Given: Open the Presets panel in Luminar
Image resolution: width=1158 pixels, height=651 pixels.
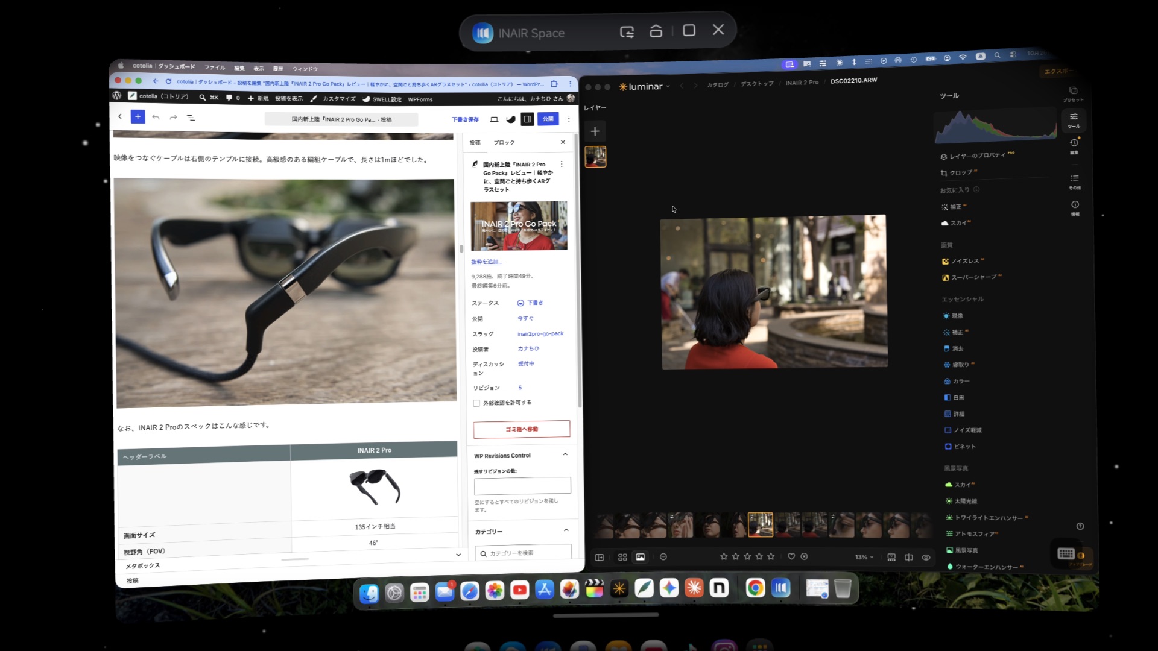Looking at the screenshot, I should point(1073,93).
